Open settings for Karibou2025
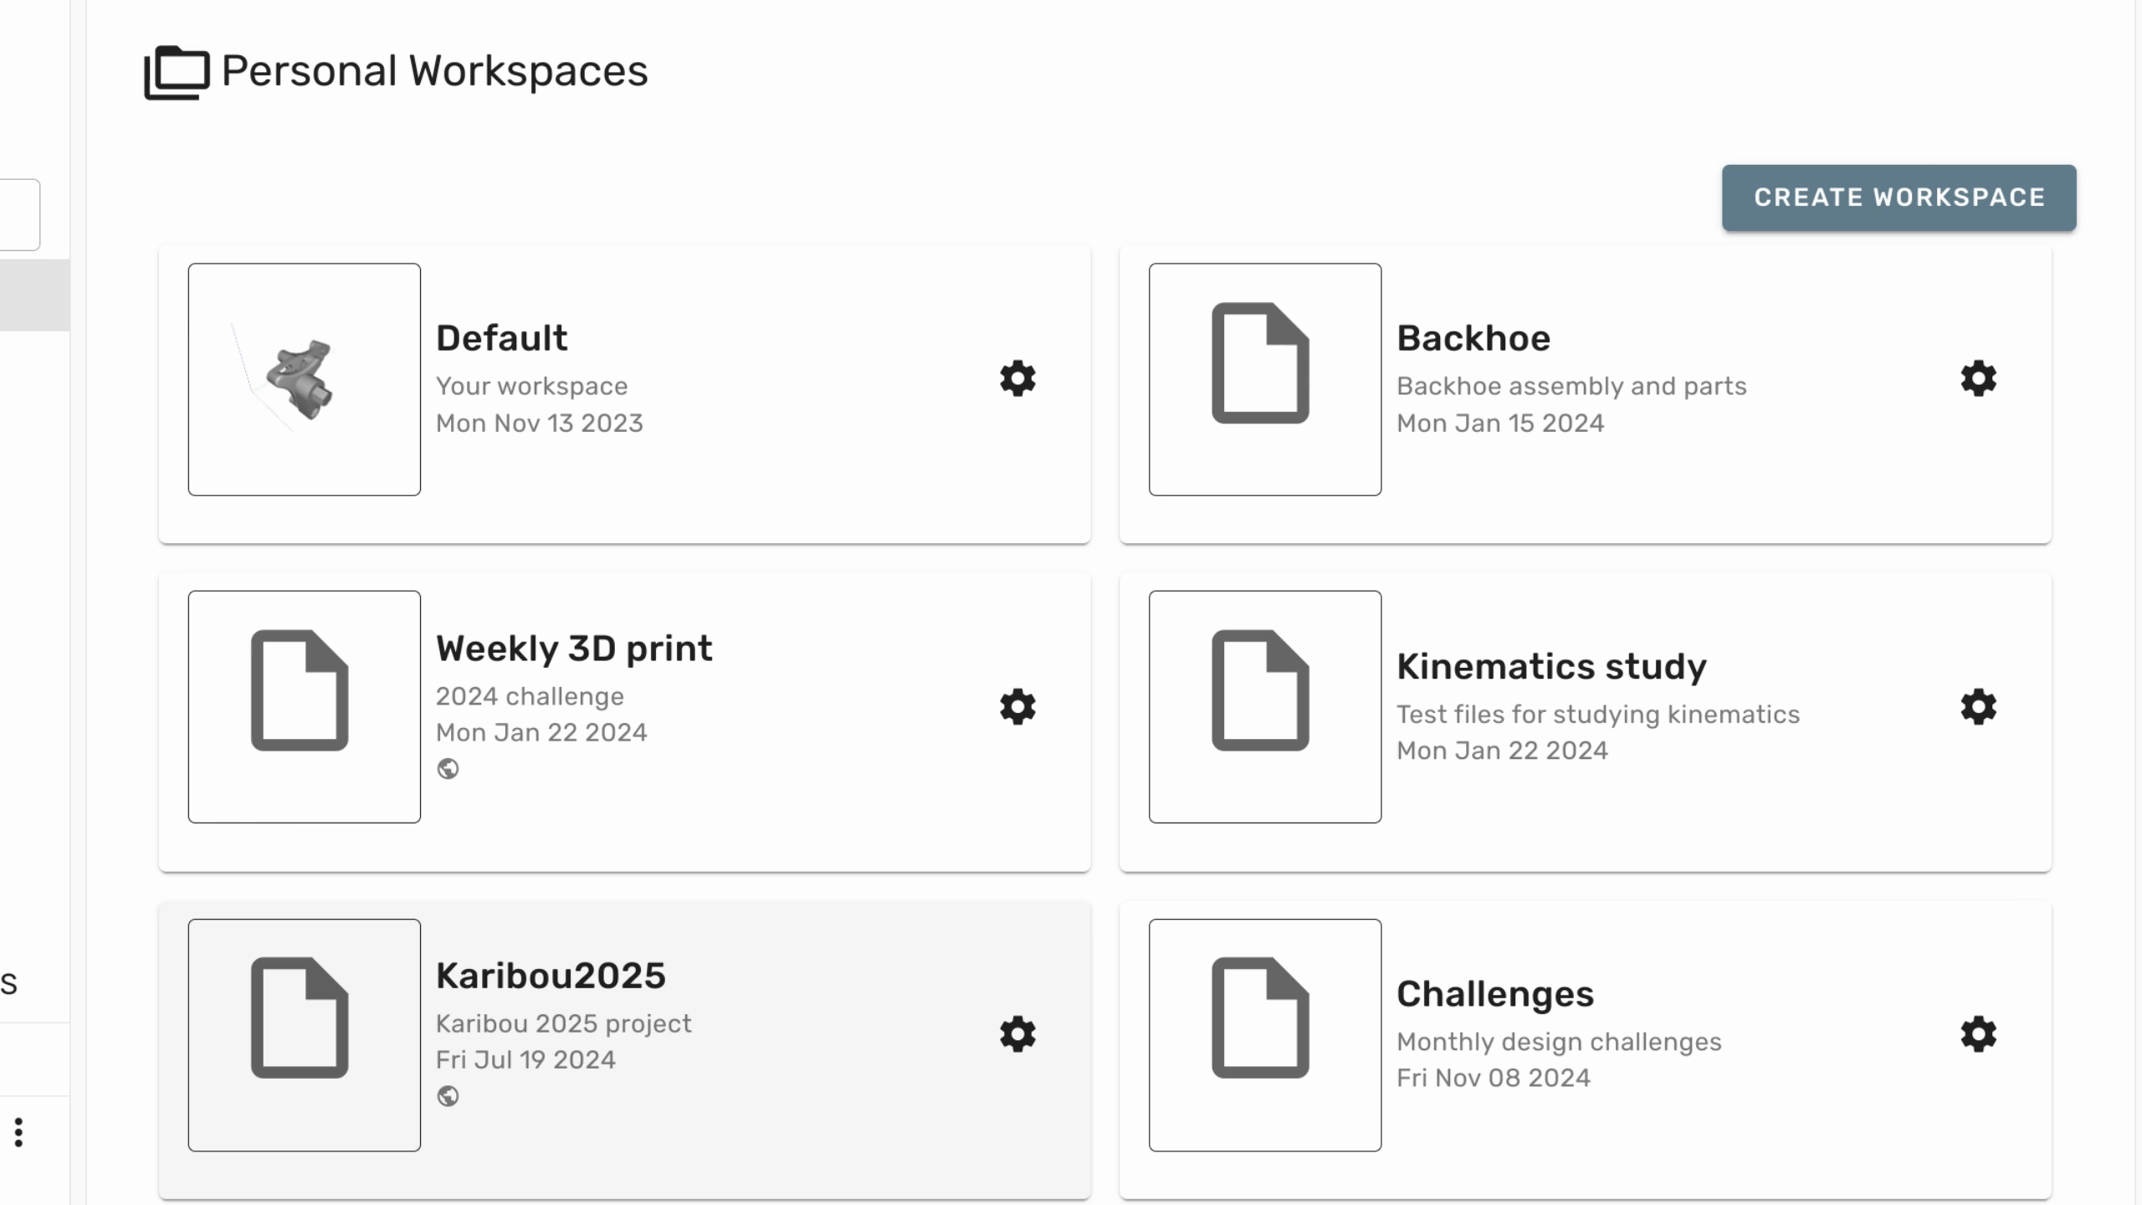The height and width of the screenshot is (1205, 2142). [x=1017, y=1034]
